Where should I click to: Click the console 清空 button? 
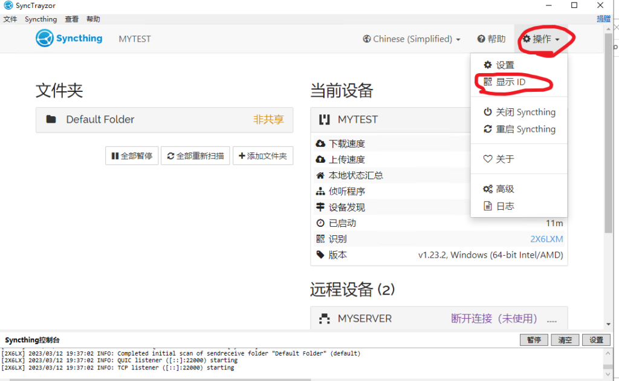tap(565, 339)
